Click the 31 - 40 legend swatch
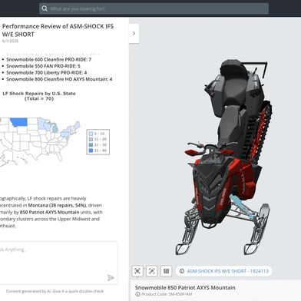This screenshot has width=301, height=301. click(91, 150)
